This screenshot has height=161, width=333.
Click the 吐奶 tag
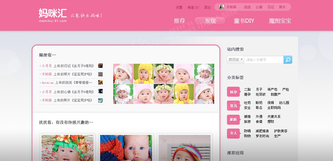click(247, 103)
